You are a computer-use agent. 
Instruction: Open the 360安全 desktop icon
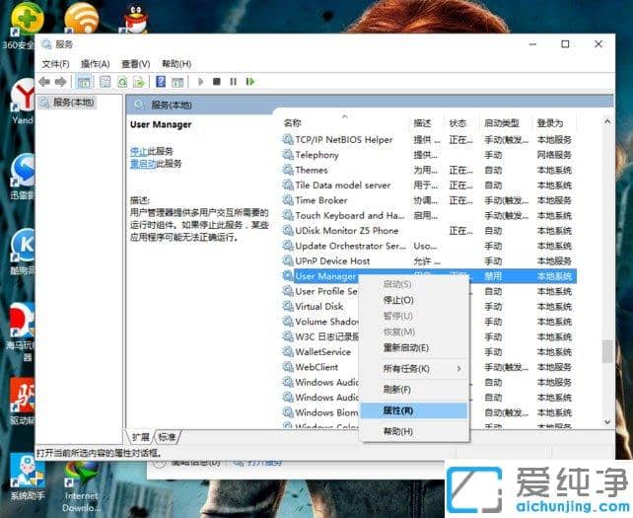pos(26,25)
